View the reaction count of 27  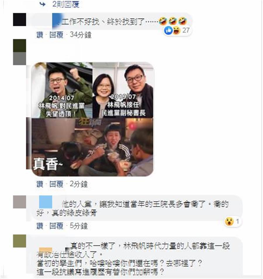coord(186,30)
